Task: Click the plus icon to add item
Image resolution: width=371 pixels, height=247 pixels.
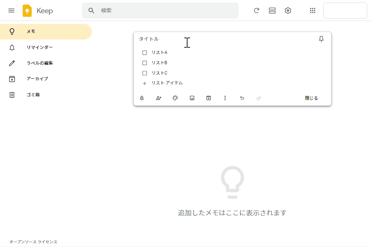Action: 145,83
